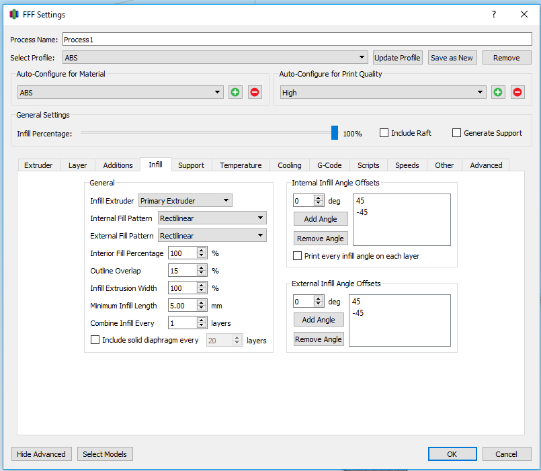The height and width of the screenshot is (471, 541).
Task: Confirm settings with the OK button
Action: (x=452, y=454)
